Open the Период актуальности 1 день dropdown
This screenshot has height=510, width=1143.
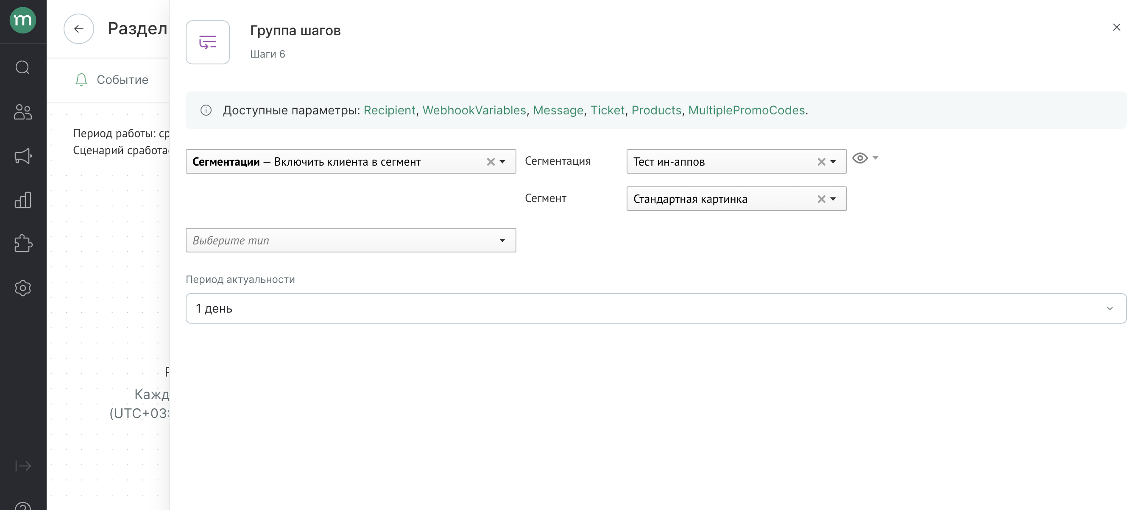(x=656, y=308)
